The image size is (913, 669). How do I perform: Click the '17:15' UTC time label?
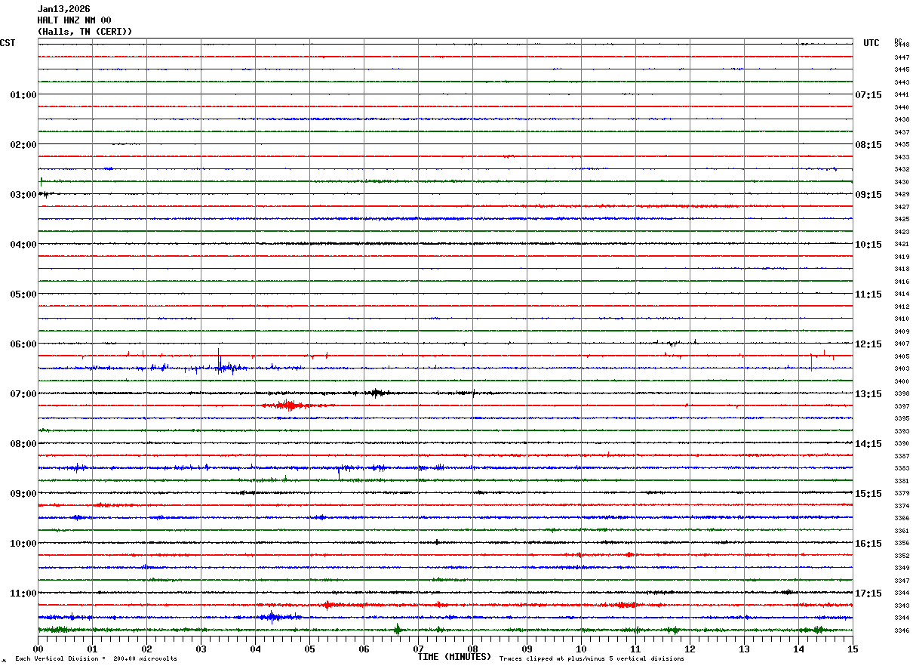(x=868, y=593)
